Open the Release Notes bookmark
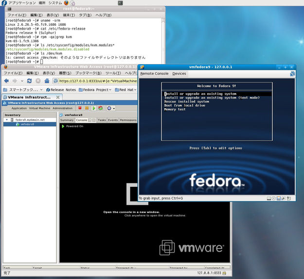The height and width of the screenshot is (279, 304). pyautogui.click(x=61, y=90)
